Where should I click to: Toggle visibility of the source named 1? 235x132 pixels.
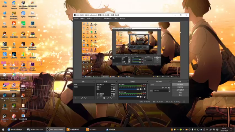[112, 92]
